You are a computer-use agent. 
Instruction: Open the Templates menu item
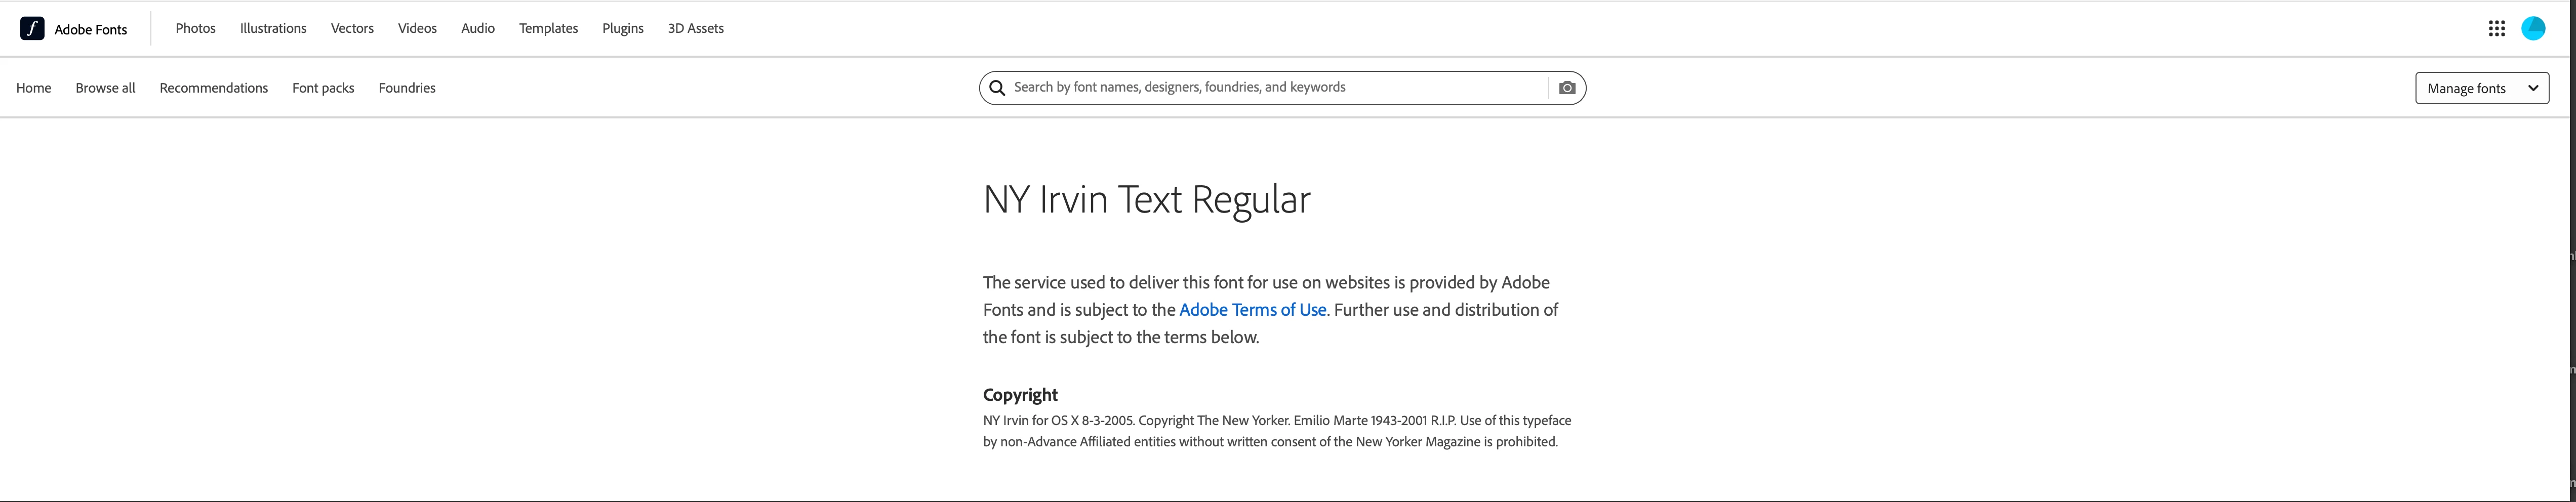548,28
